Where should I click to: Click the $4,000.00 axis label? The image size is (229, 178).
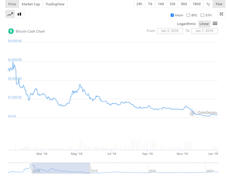click(15, 41)
